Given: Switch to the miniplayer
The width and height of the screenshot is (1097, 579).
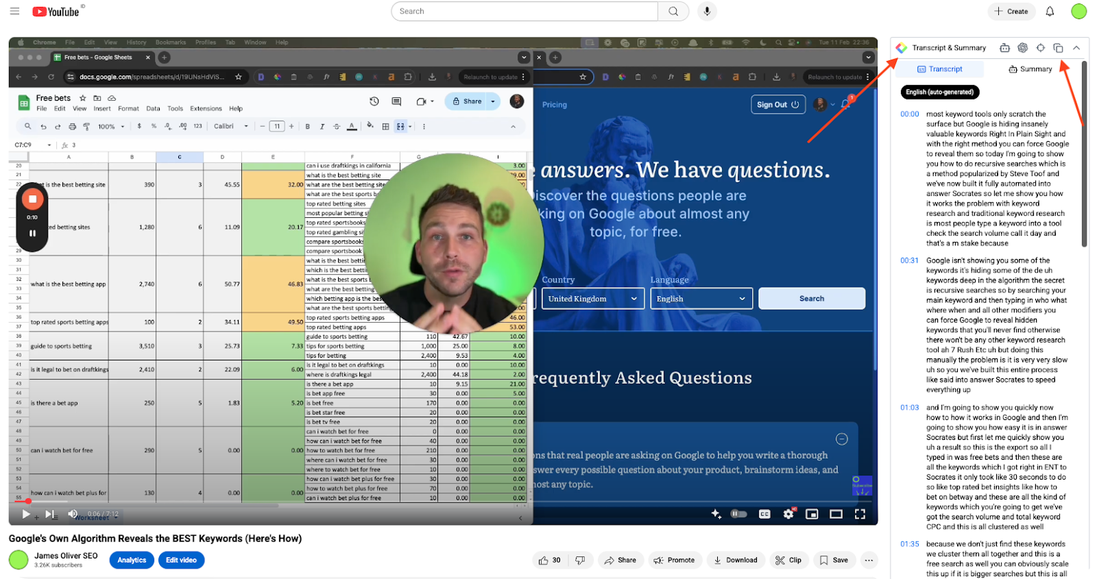Looking at the screenshot, I should pyautogui.click(x=812, y=514).
